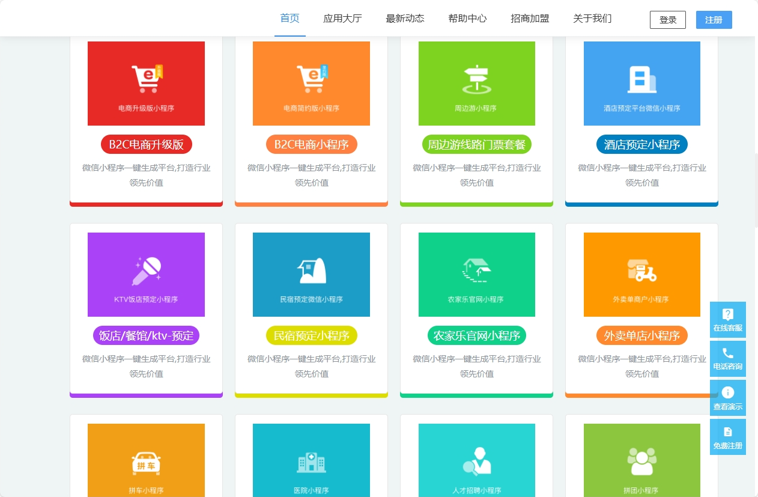
Task: Open the 帮助中心 menu item
Action: tap(467, 19)
